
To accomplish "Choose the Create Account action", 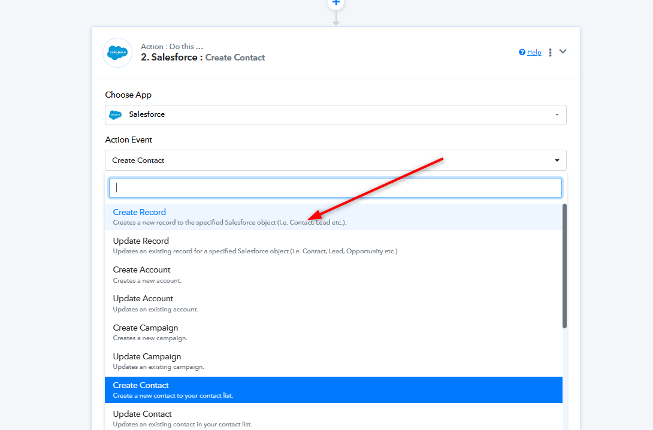I will coord(334,275).
